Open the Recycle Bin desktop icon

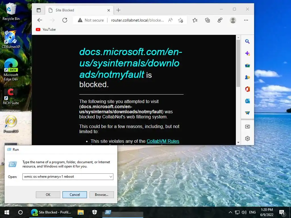[11, 11]
